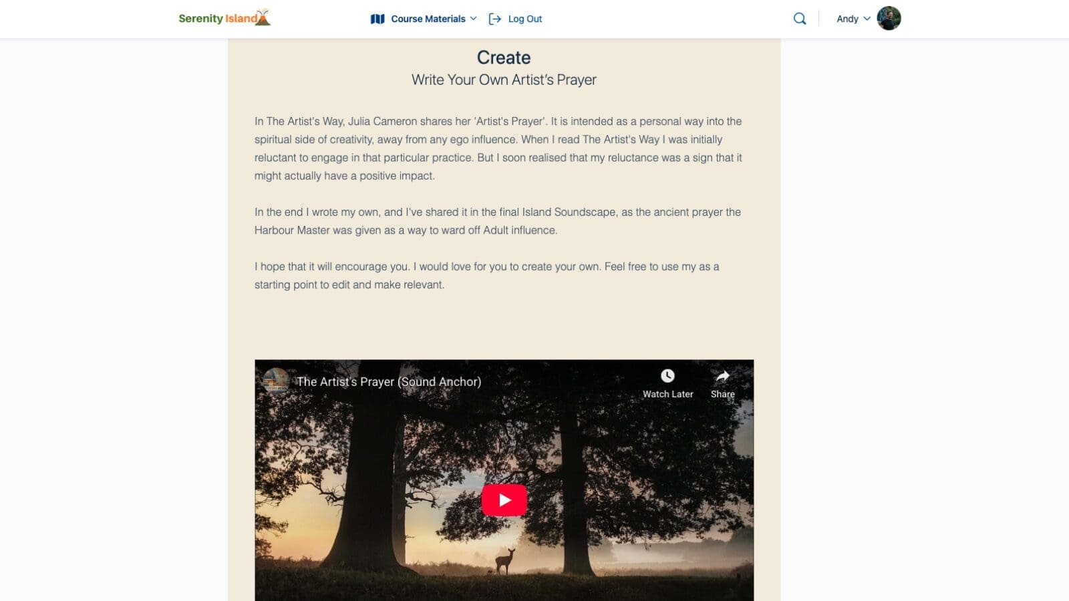Click the Watch Later clock icon
This screenshot has width=1069, height=601.
pos(667,376)
